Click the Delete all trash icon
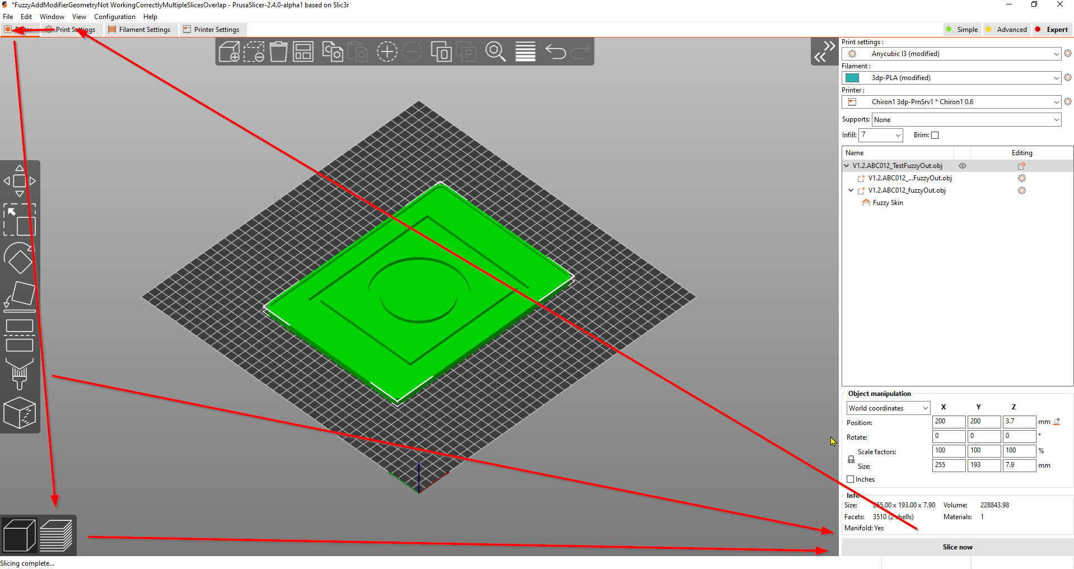 278,52
